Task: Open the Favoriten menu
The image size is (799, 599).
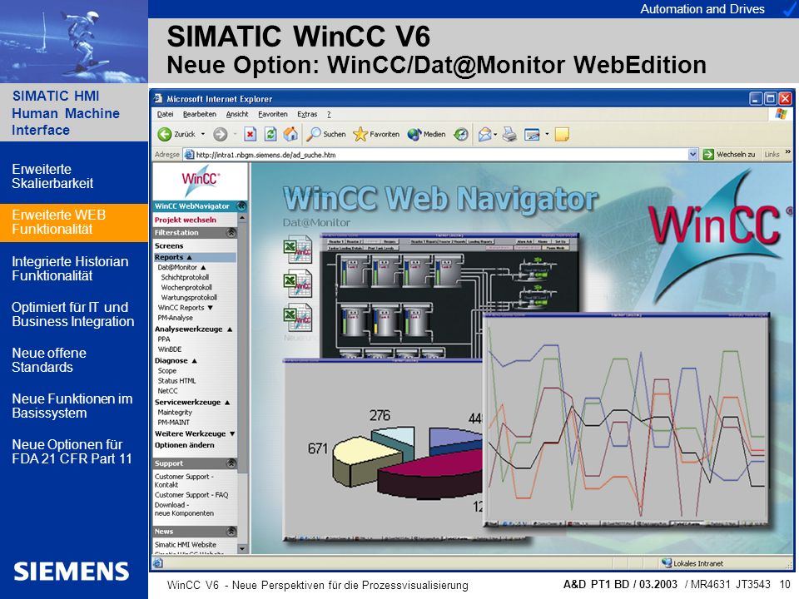Action: coord(273,114)
